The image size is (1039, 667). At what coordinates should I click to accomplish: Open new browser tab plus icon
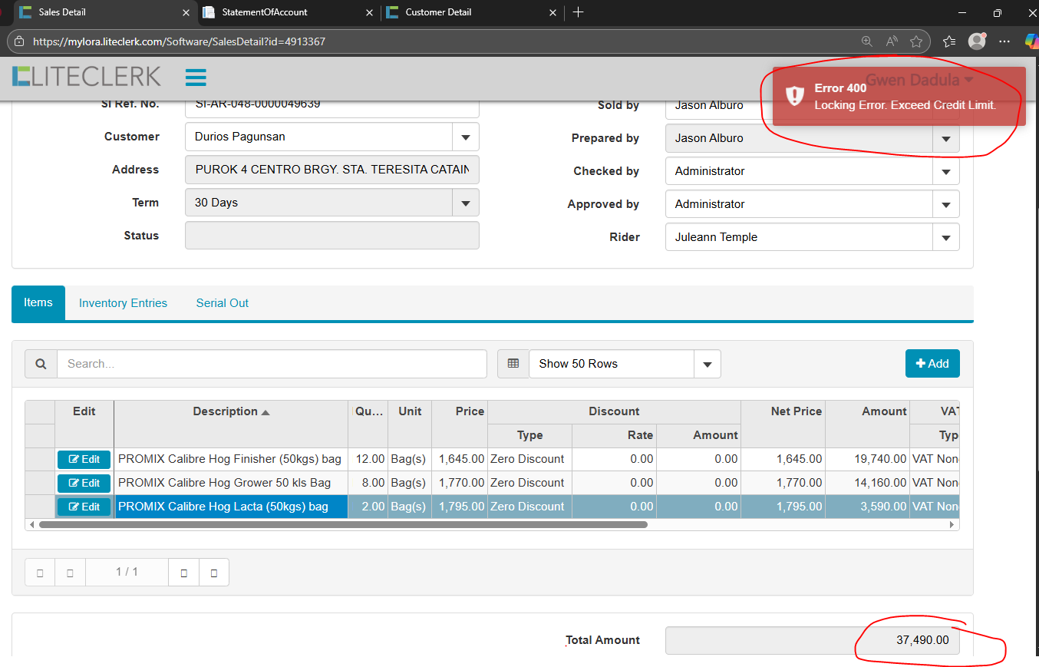(579, 12)
